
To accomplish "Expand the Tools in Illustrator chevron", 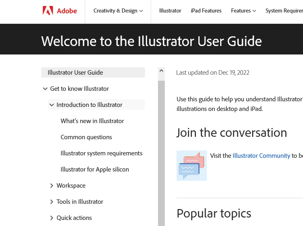I will (x=52, y=202).
